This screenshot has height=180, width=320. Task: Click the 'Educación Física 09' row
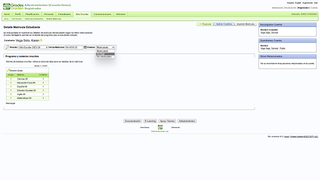(x=27, y=83)
